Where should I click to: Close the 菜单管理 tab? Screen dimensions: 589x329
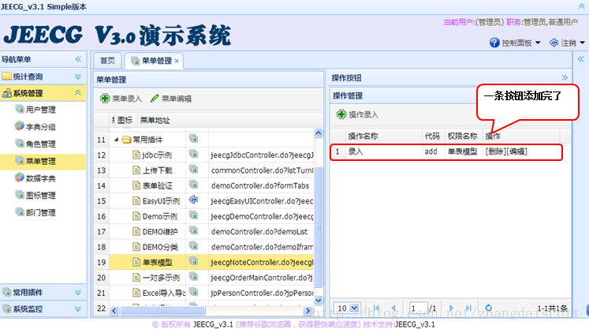177,61
